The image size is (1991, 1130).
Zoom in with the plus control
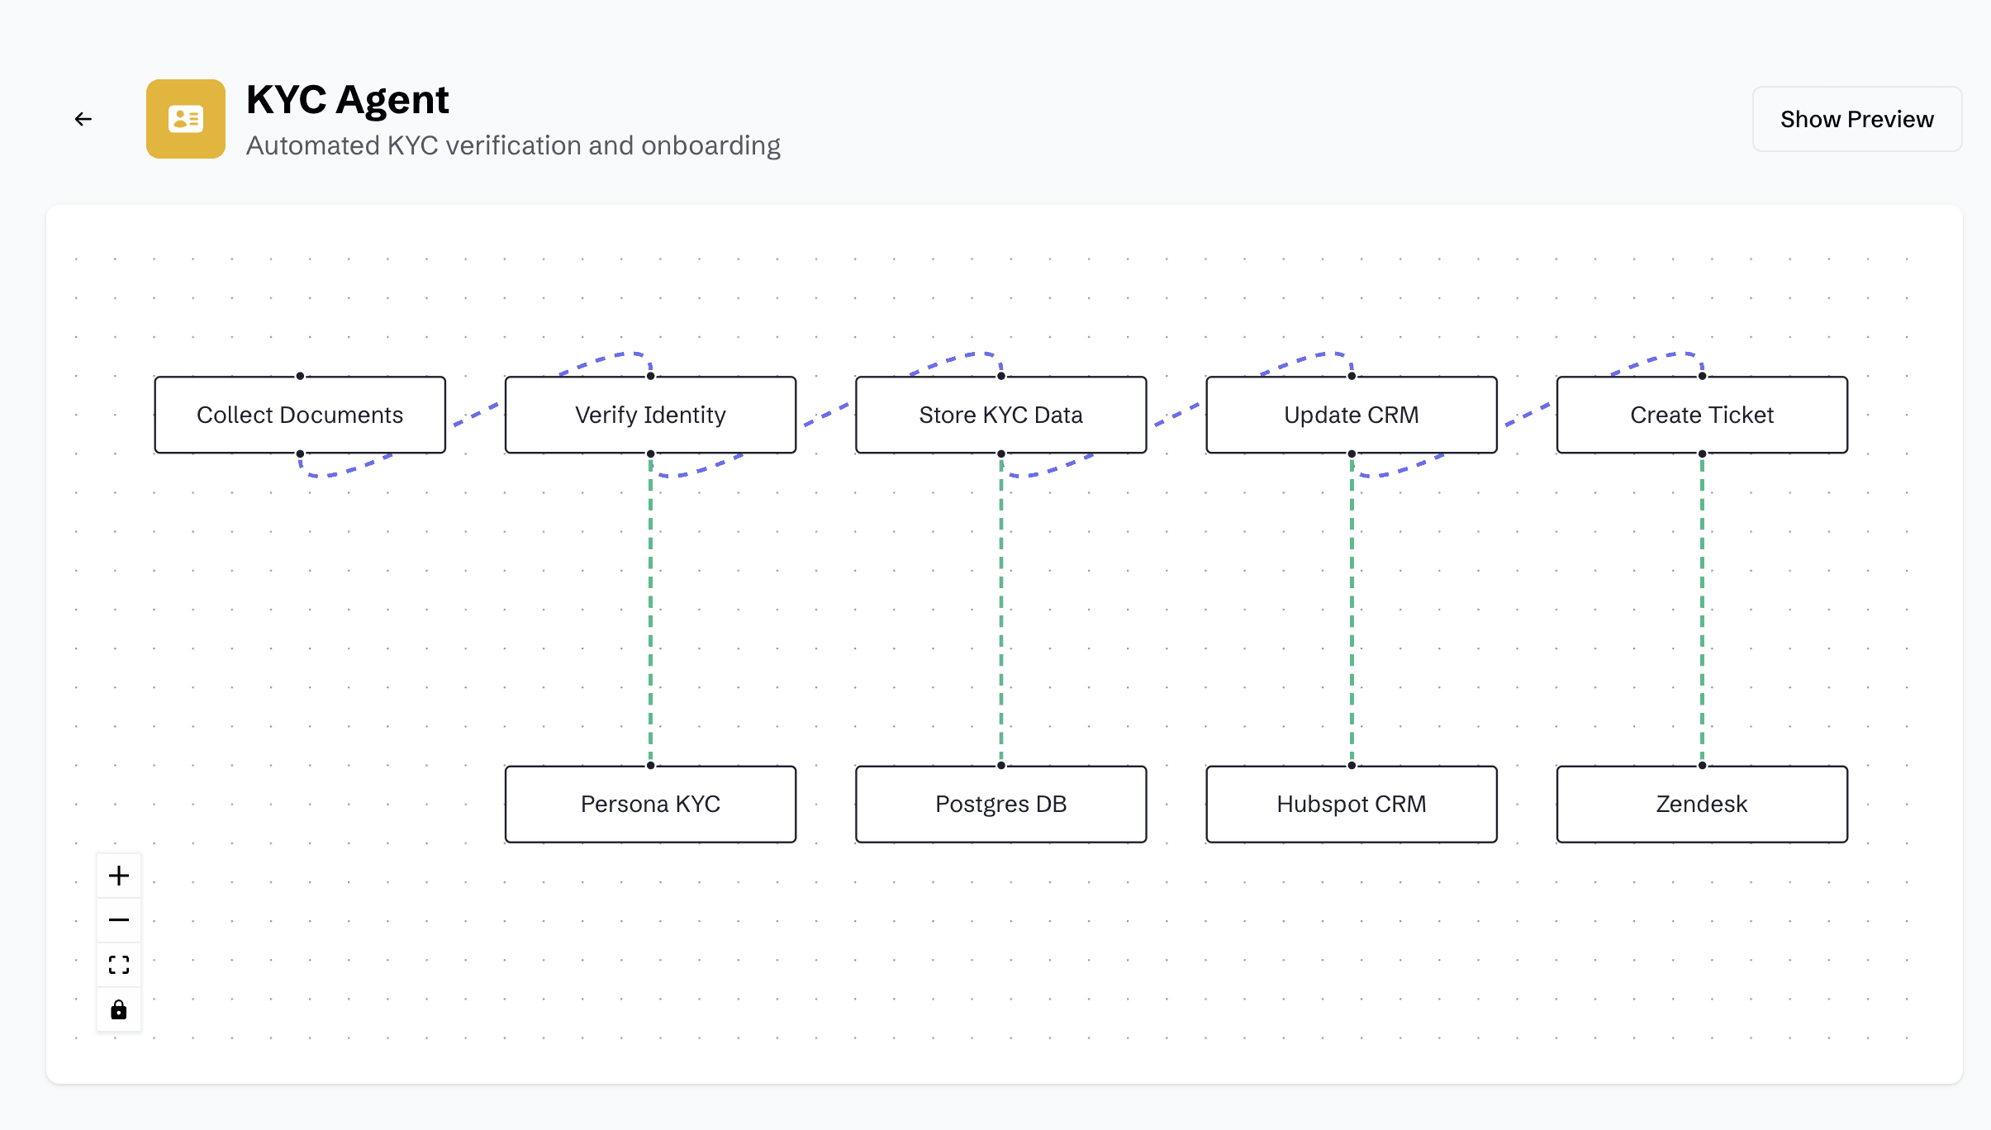pos(119,876)
